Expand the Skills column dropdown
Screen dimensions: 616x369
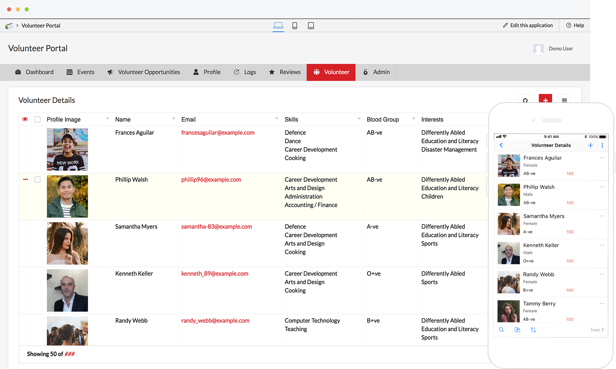(x=359, y=119)
